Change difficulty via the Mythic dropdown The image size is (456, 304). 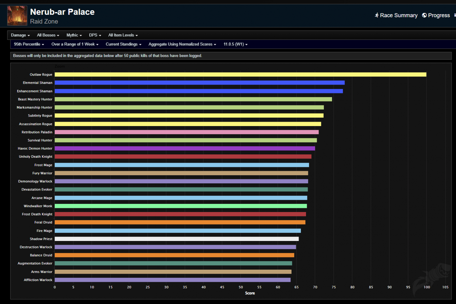point(74,35)
